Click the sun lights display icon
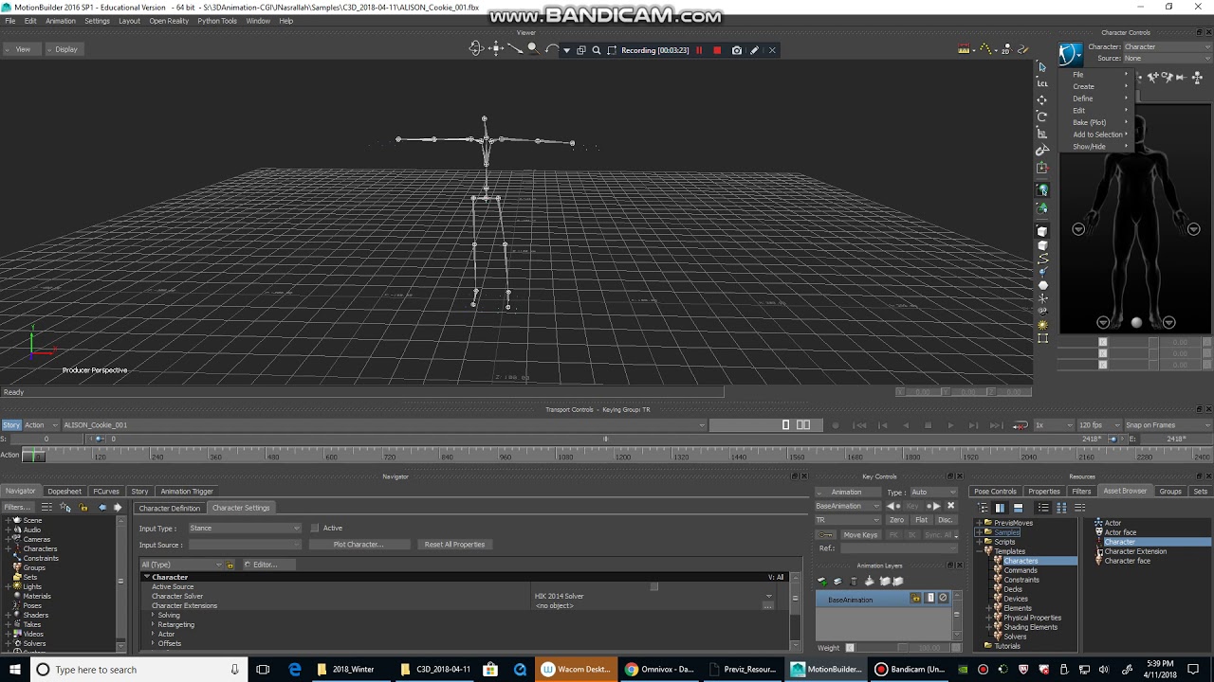This screenshot has width=1214, height=682. [1043, 325]
